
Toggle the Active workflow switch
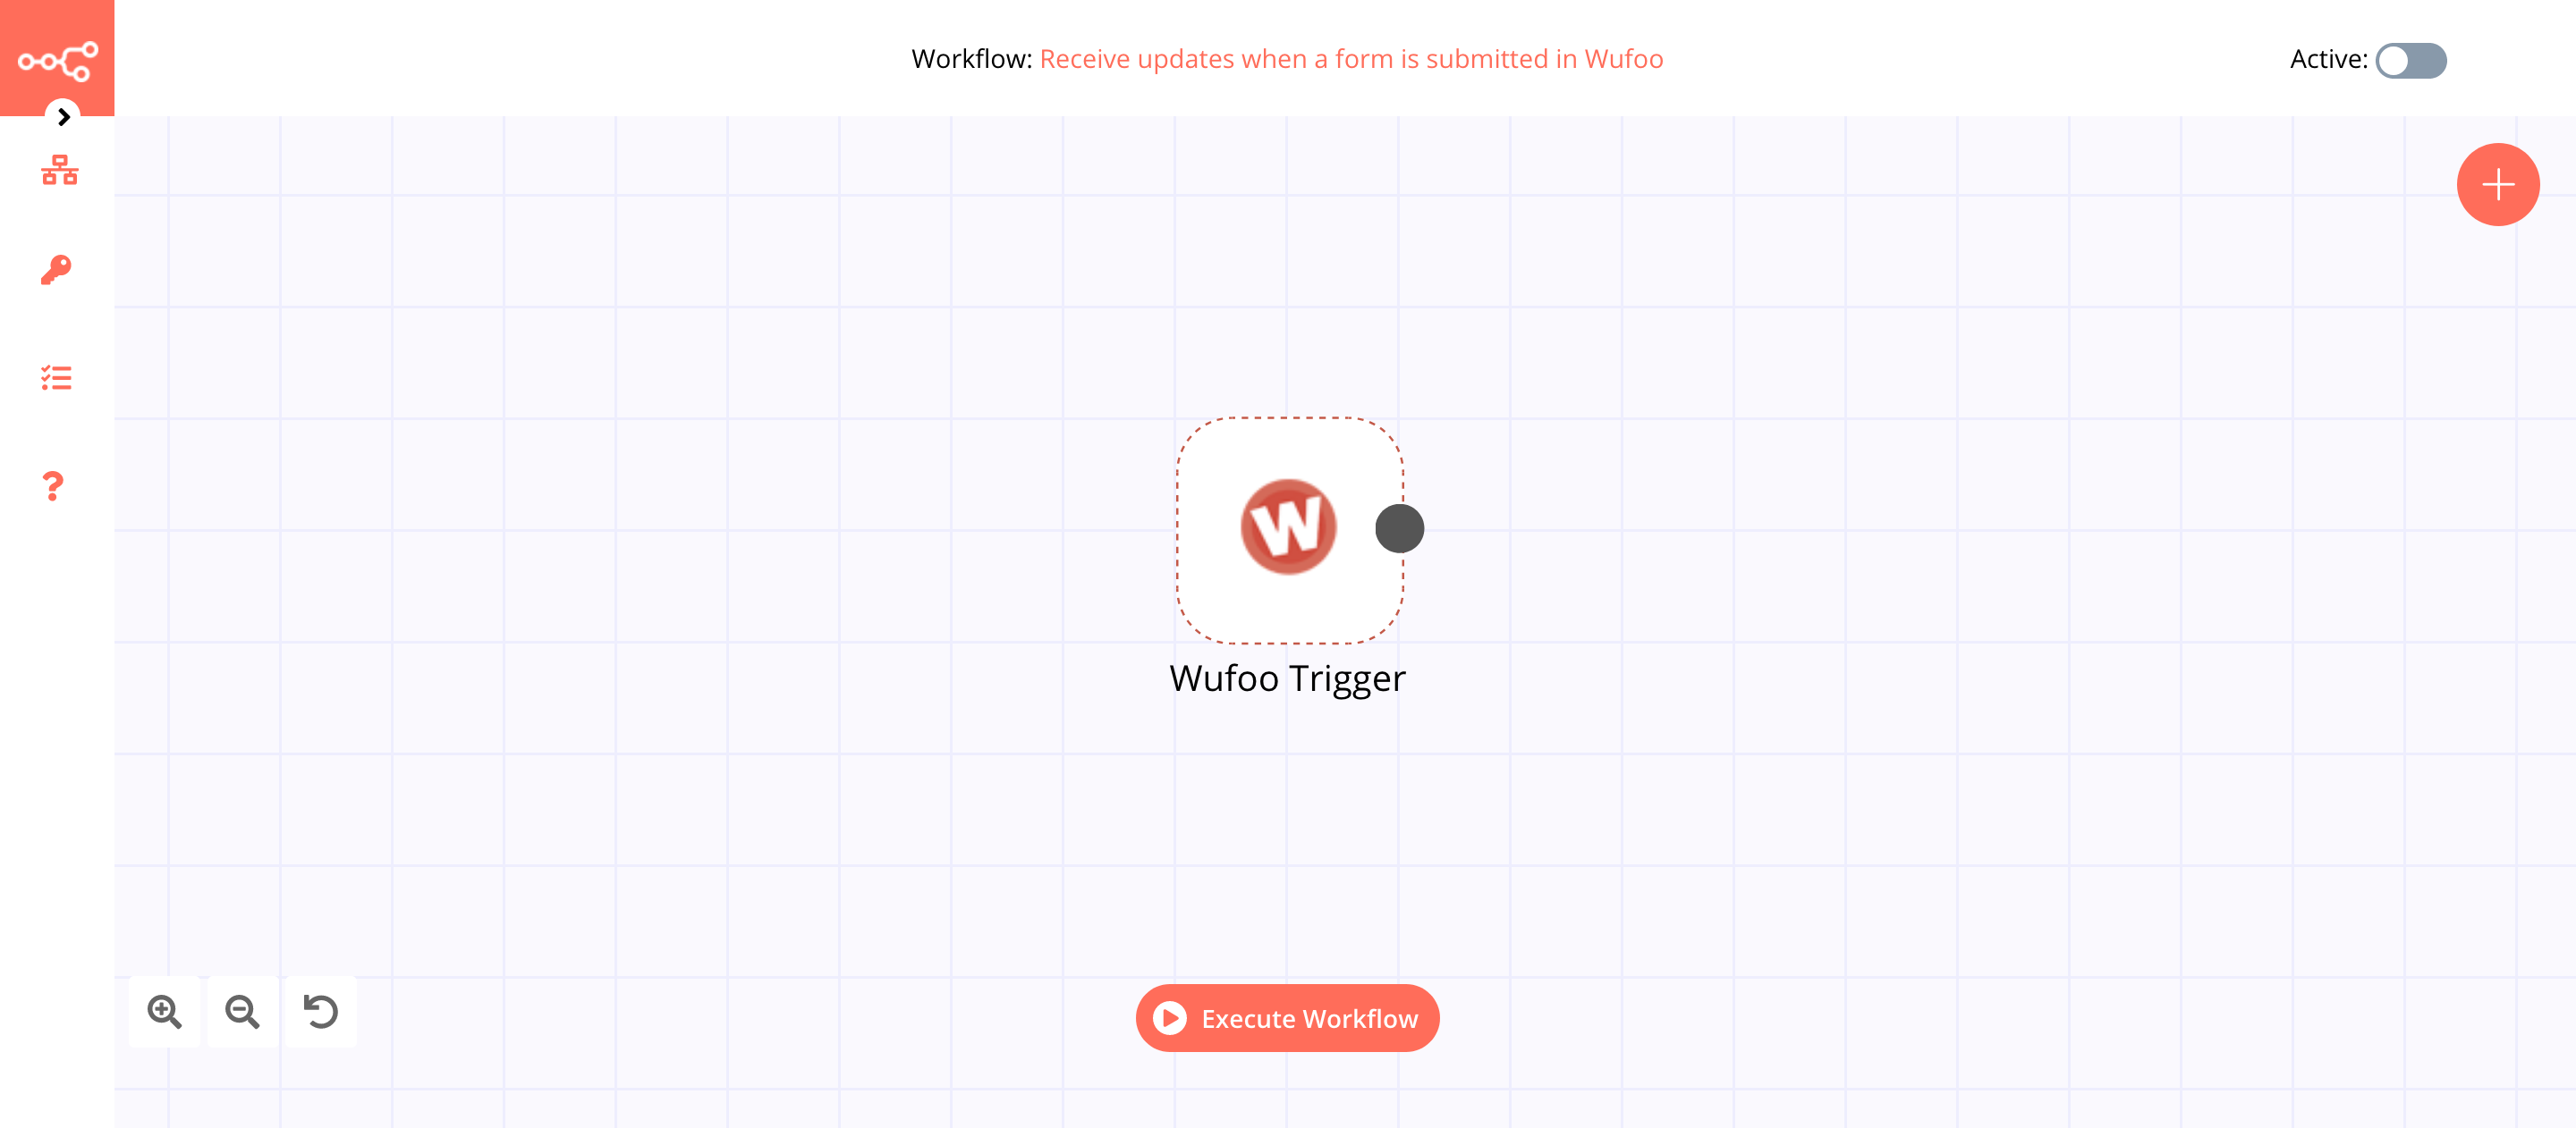(2410, 59)
